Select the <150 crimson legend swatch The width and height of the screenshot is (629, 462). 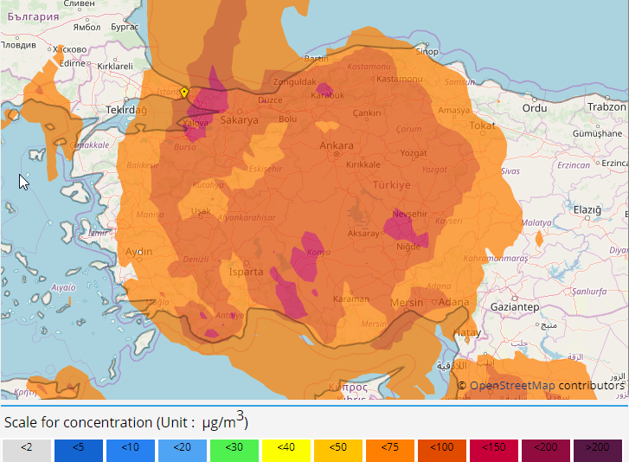tap(494, 451)
